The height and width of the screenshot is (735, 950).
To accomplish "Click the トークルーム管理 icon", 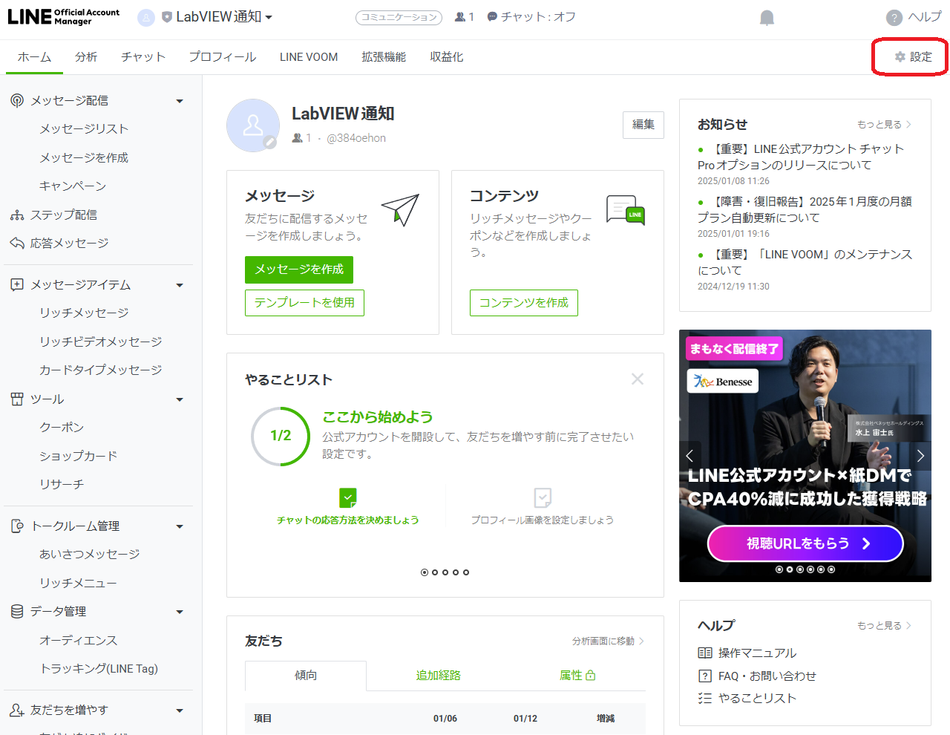I will click(17, 526).
